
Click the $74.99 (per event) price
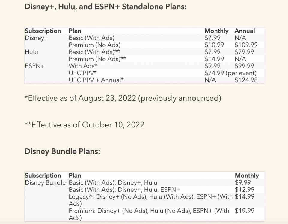(230, 73)
